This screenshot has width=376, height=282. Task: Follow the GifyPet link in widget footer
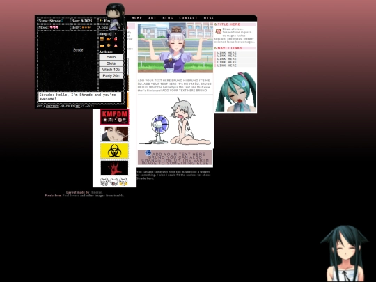(52, 107)
